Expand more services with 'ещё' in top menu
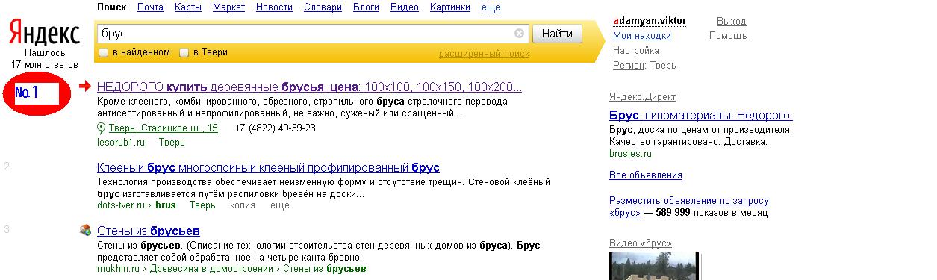 491,7
